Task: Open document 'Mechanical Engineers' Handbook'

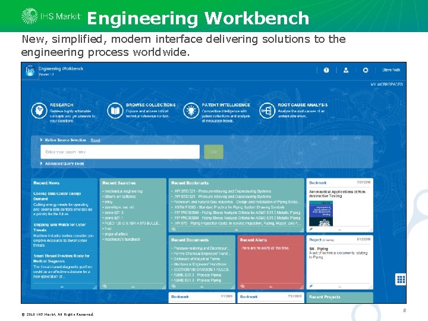Action: [x=201, y=264]
